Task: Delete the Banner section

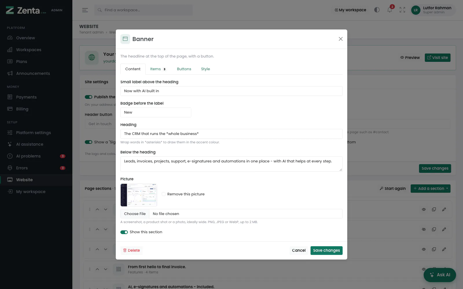Action: coord(131,251)
